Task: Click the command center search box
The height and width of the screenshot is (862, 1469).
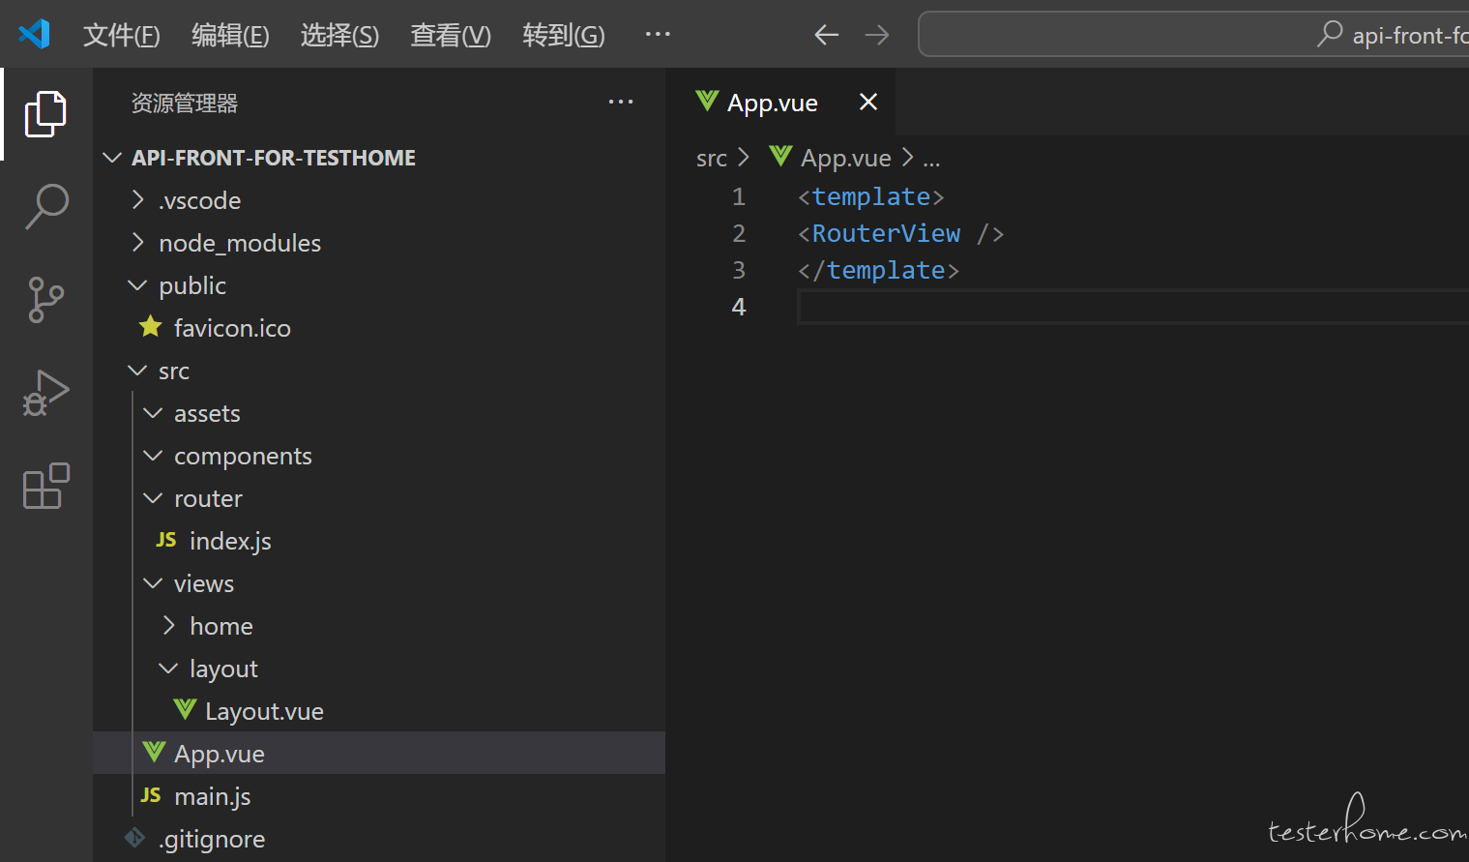Action: tap(1193, 34)
